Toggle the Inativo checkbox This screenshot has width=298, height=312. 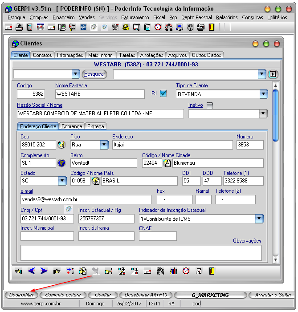click(209, 105)
